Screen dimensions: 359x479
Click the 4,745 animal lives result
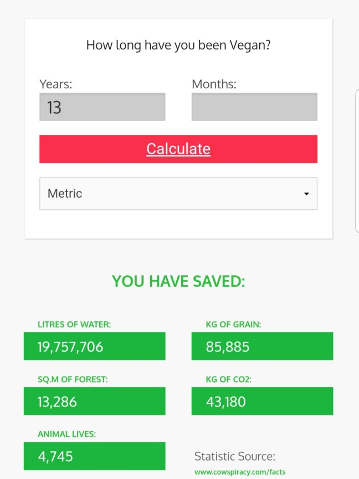(94, 456)
